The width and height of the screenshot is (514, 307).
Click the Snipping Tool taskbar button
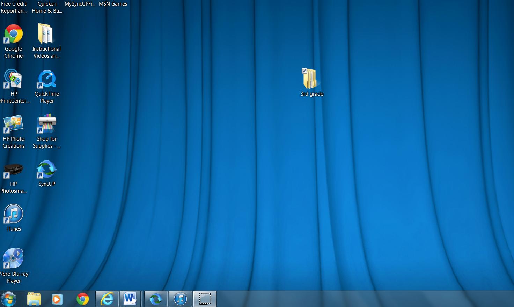pos(205,299)
